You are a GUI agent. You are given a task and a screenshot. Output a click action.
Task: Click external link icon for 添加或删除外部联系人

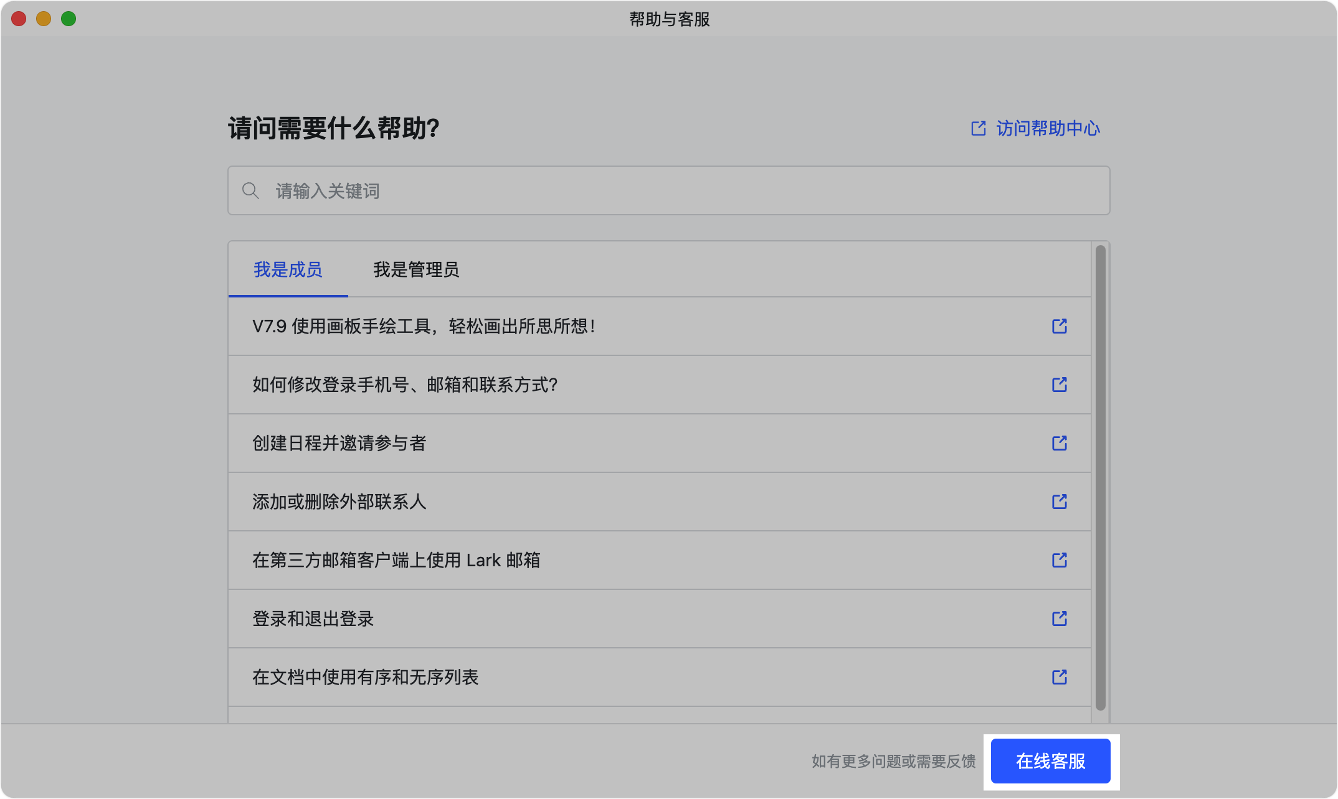(1059, 502)
